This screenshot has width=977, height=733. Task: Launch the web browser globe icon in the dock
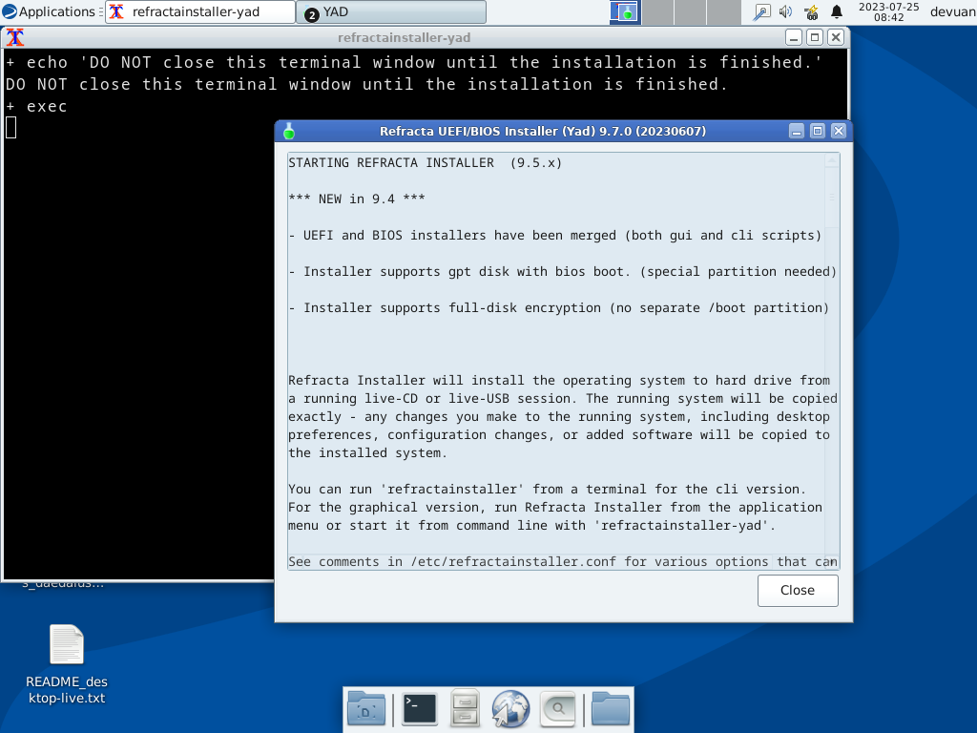pyautogui.click(x=511, y=709)
